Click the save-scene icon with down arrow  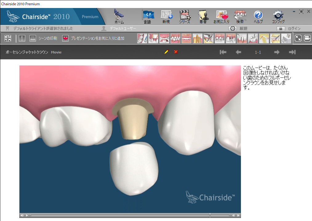22,38
